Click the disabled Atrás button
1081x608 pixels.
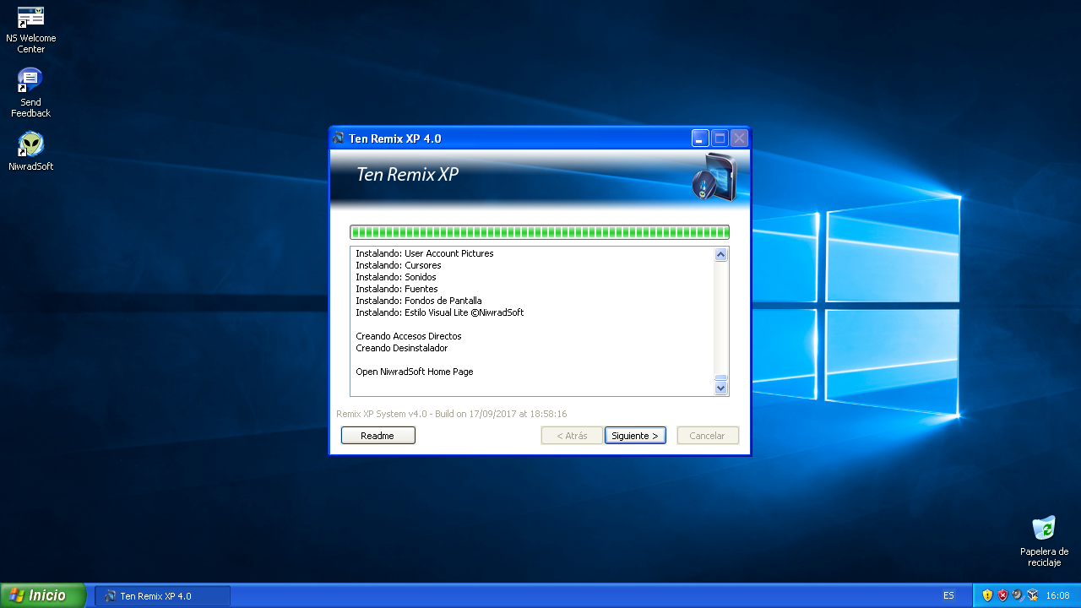(x=572, y=435)
